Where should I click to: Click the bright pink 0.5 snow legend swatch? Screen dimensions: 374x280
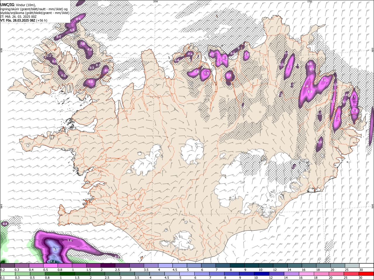(50, 266)
